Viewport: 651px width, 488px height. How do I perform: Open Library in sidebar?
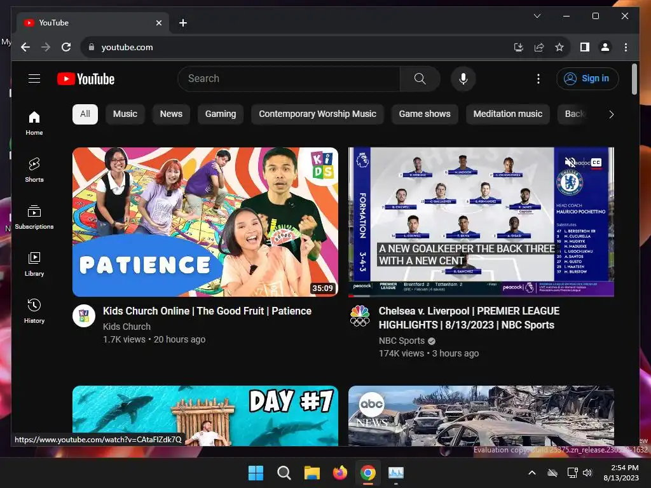click(34, 264)
